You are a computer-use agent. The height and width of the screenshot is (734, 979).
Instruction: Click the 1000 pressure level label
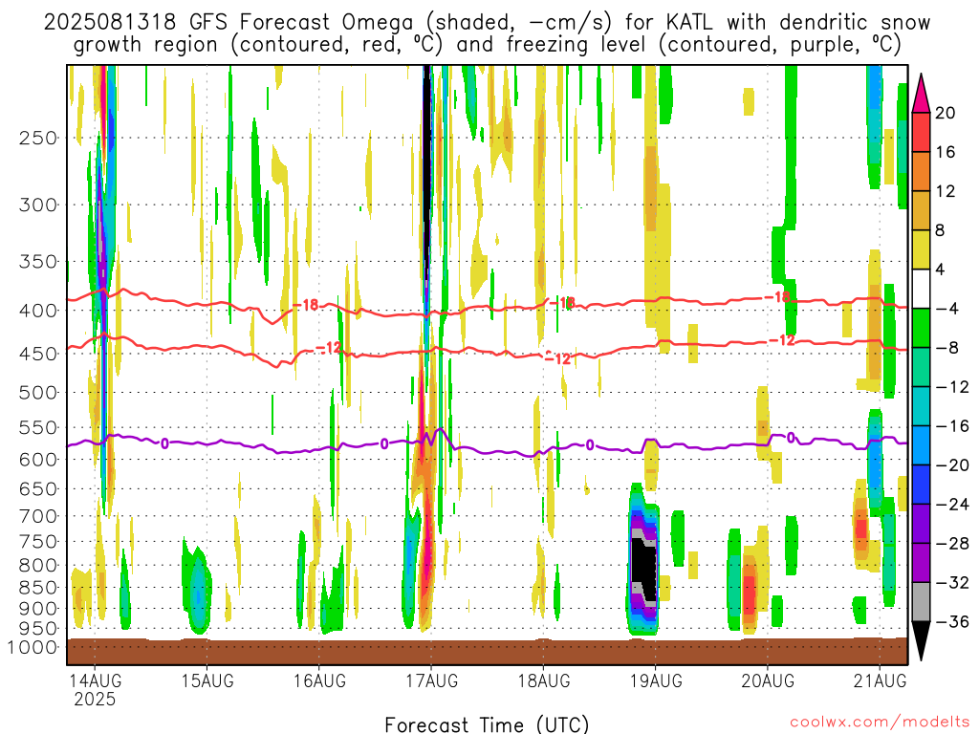coord(33,647)
